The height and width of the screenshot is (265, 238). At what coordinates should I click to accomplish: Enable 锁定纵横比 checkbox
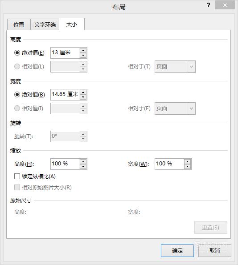point(17,177)
